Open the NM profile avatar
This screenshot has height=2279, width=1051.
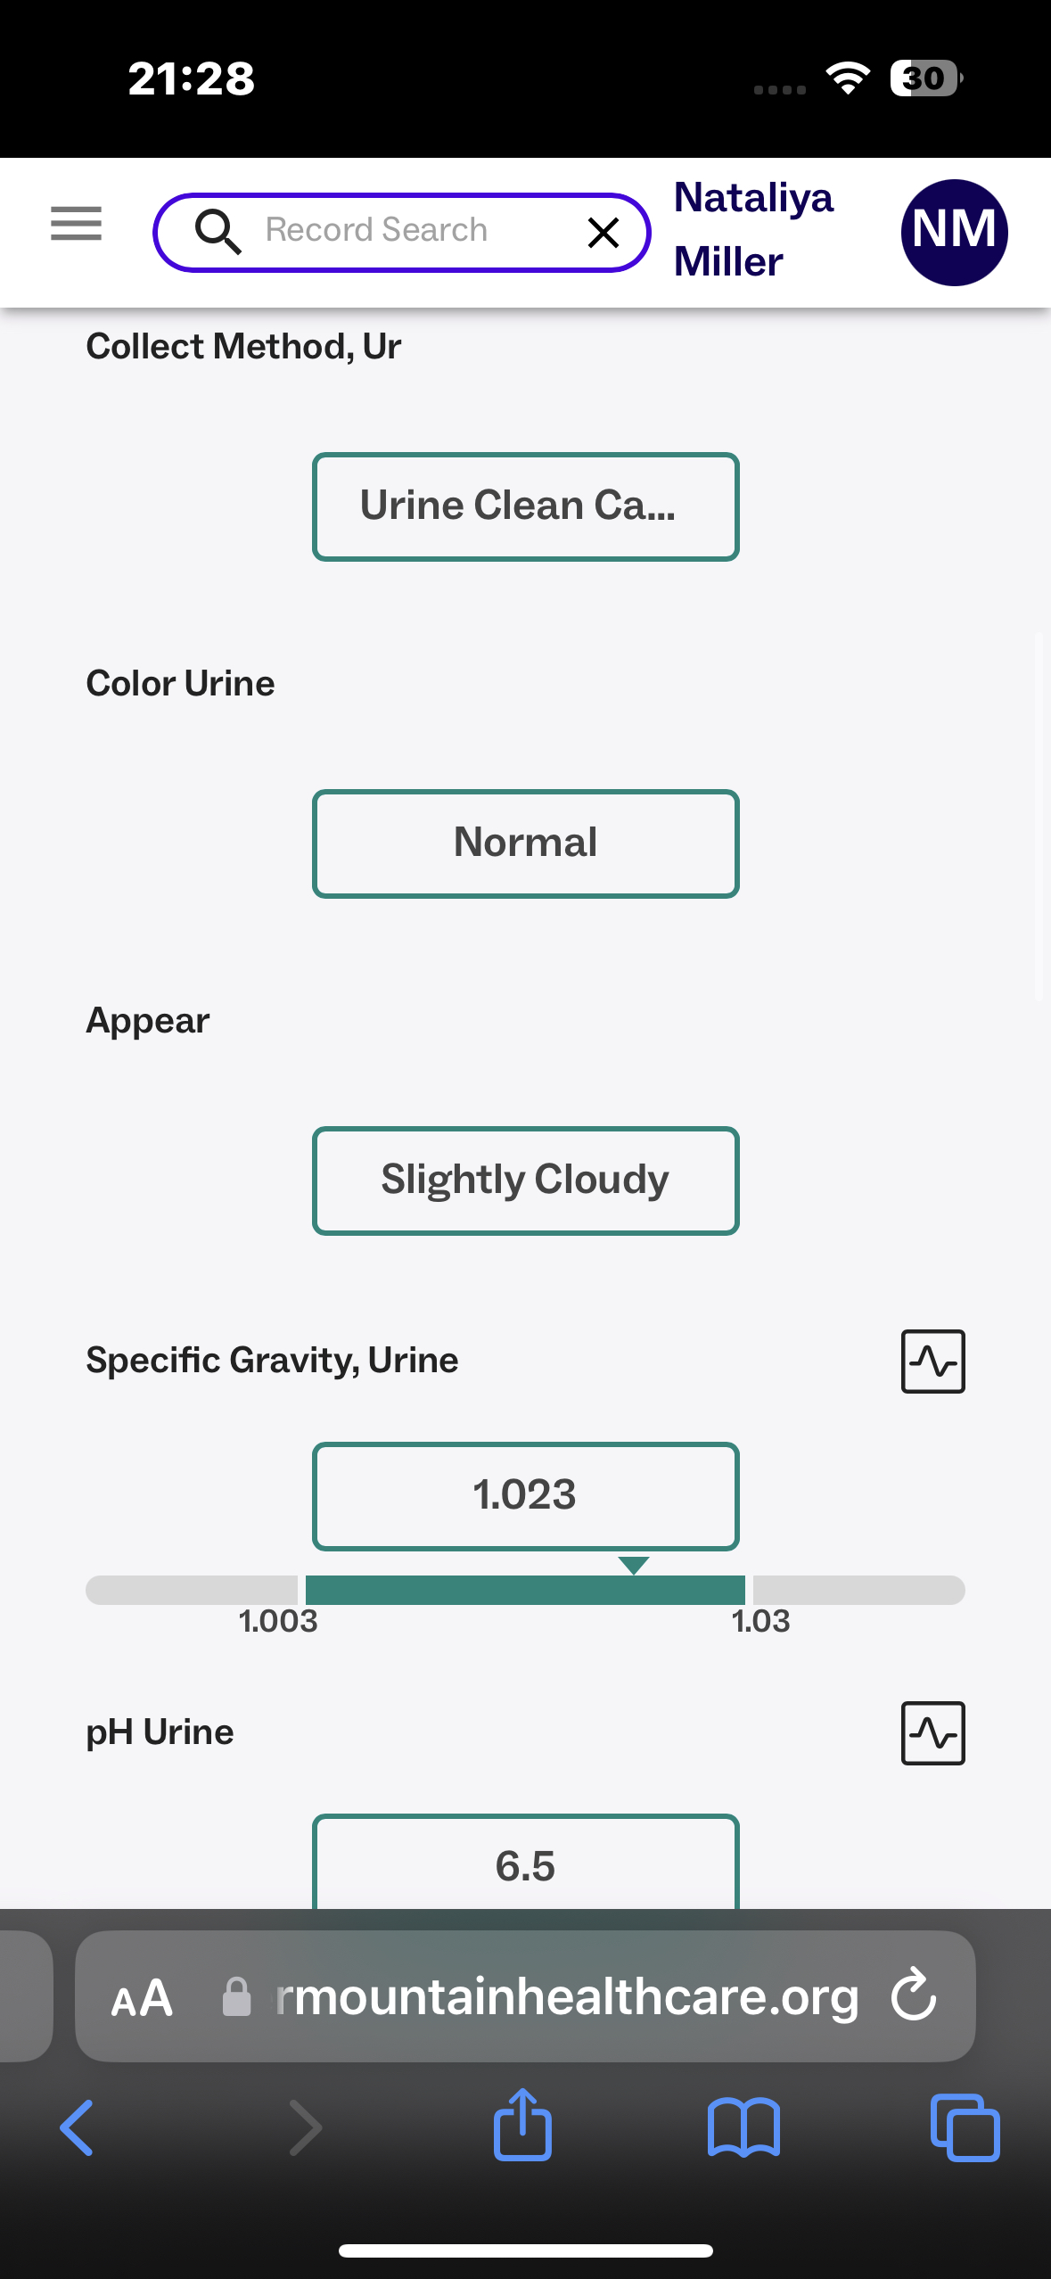[954, 232]
